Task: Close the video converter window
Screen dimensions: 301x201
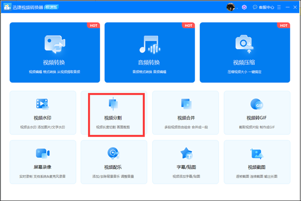Action: coord(294,7)
